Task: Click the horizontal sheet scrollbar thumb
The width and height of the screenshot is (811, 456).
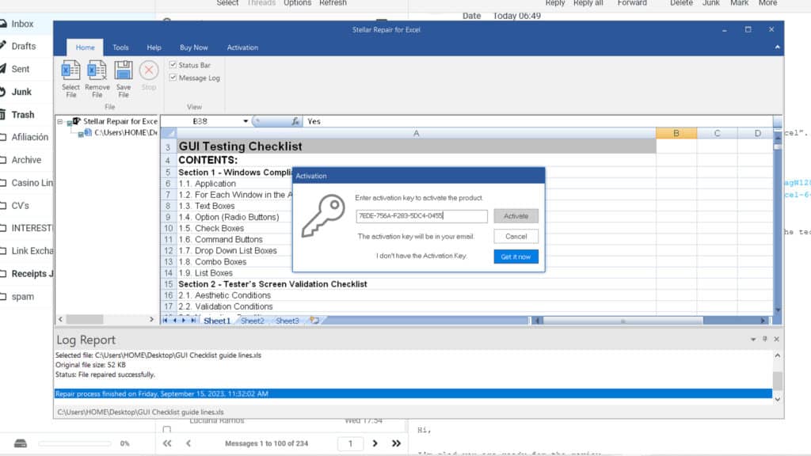Action: click(623, 321)
